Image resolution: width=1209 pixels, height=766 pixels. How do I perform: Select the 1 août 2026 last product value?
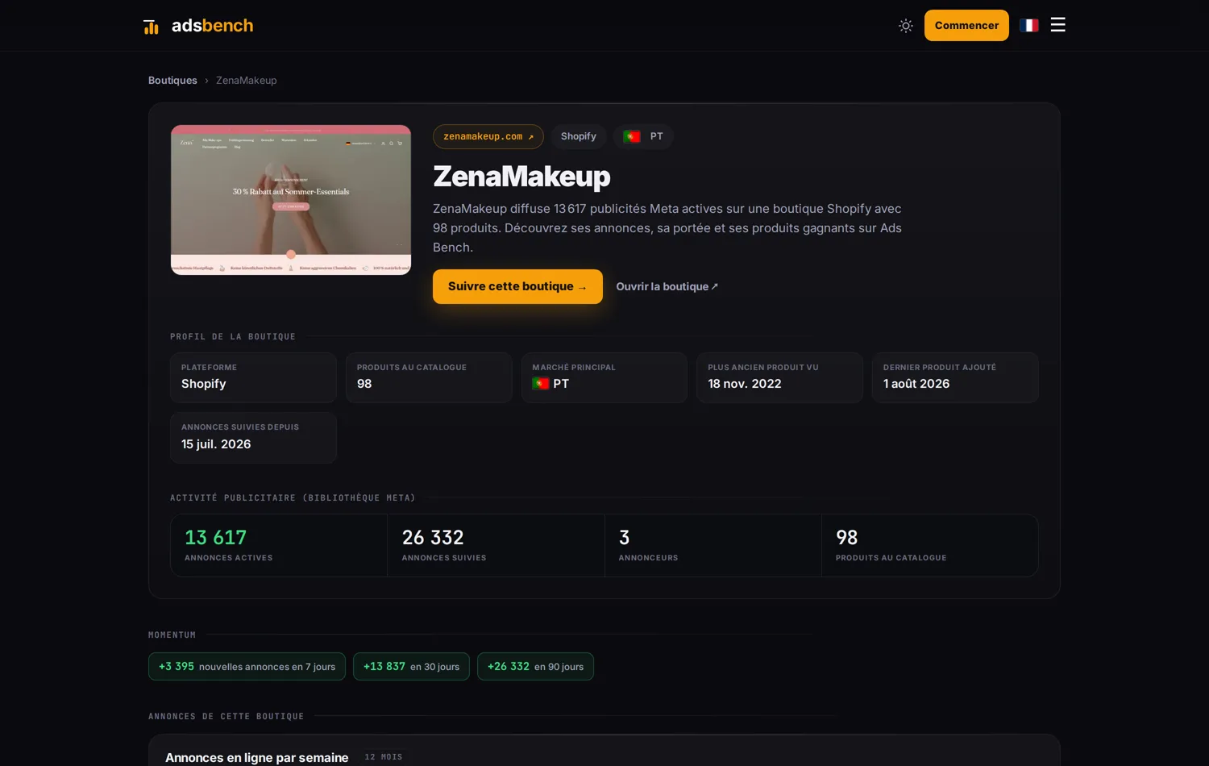(x=916, y=384)
